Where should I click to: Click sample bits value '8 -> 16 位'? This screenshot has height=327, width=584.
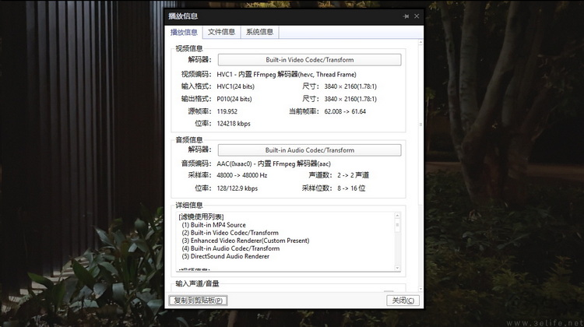351,188
